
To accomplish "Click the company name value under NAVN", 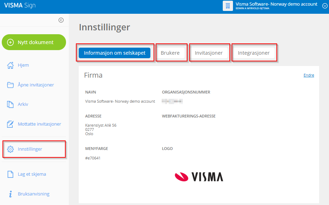I will coord(120,101).
